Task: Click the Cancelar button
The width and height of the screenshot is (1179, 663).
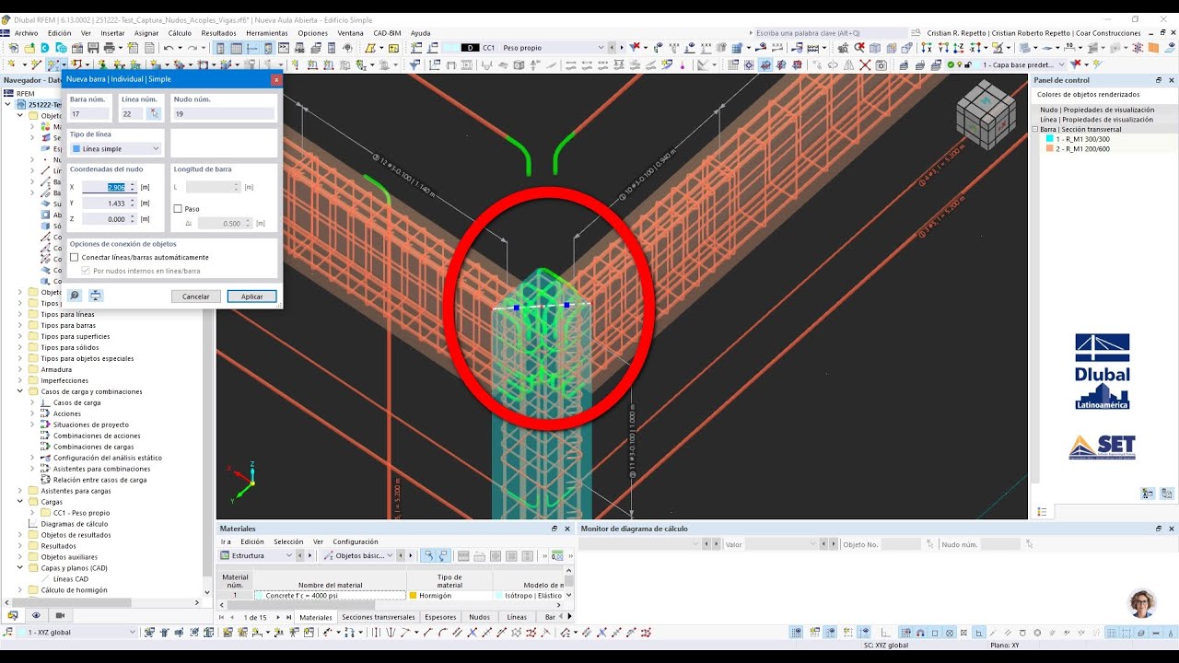Action: click(x=196, y=297)
